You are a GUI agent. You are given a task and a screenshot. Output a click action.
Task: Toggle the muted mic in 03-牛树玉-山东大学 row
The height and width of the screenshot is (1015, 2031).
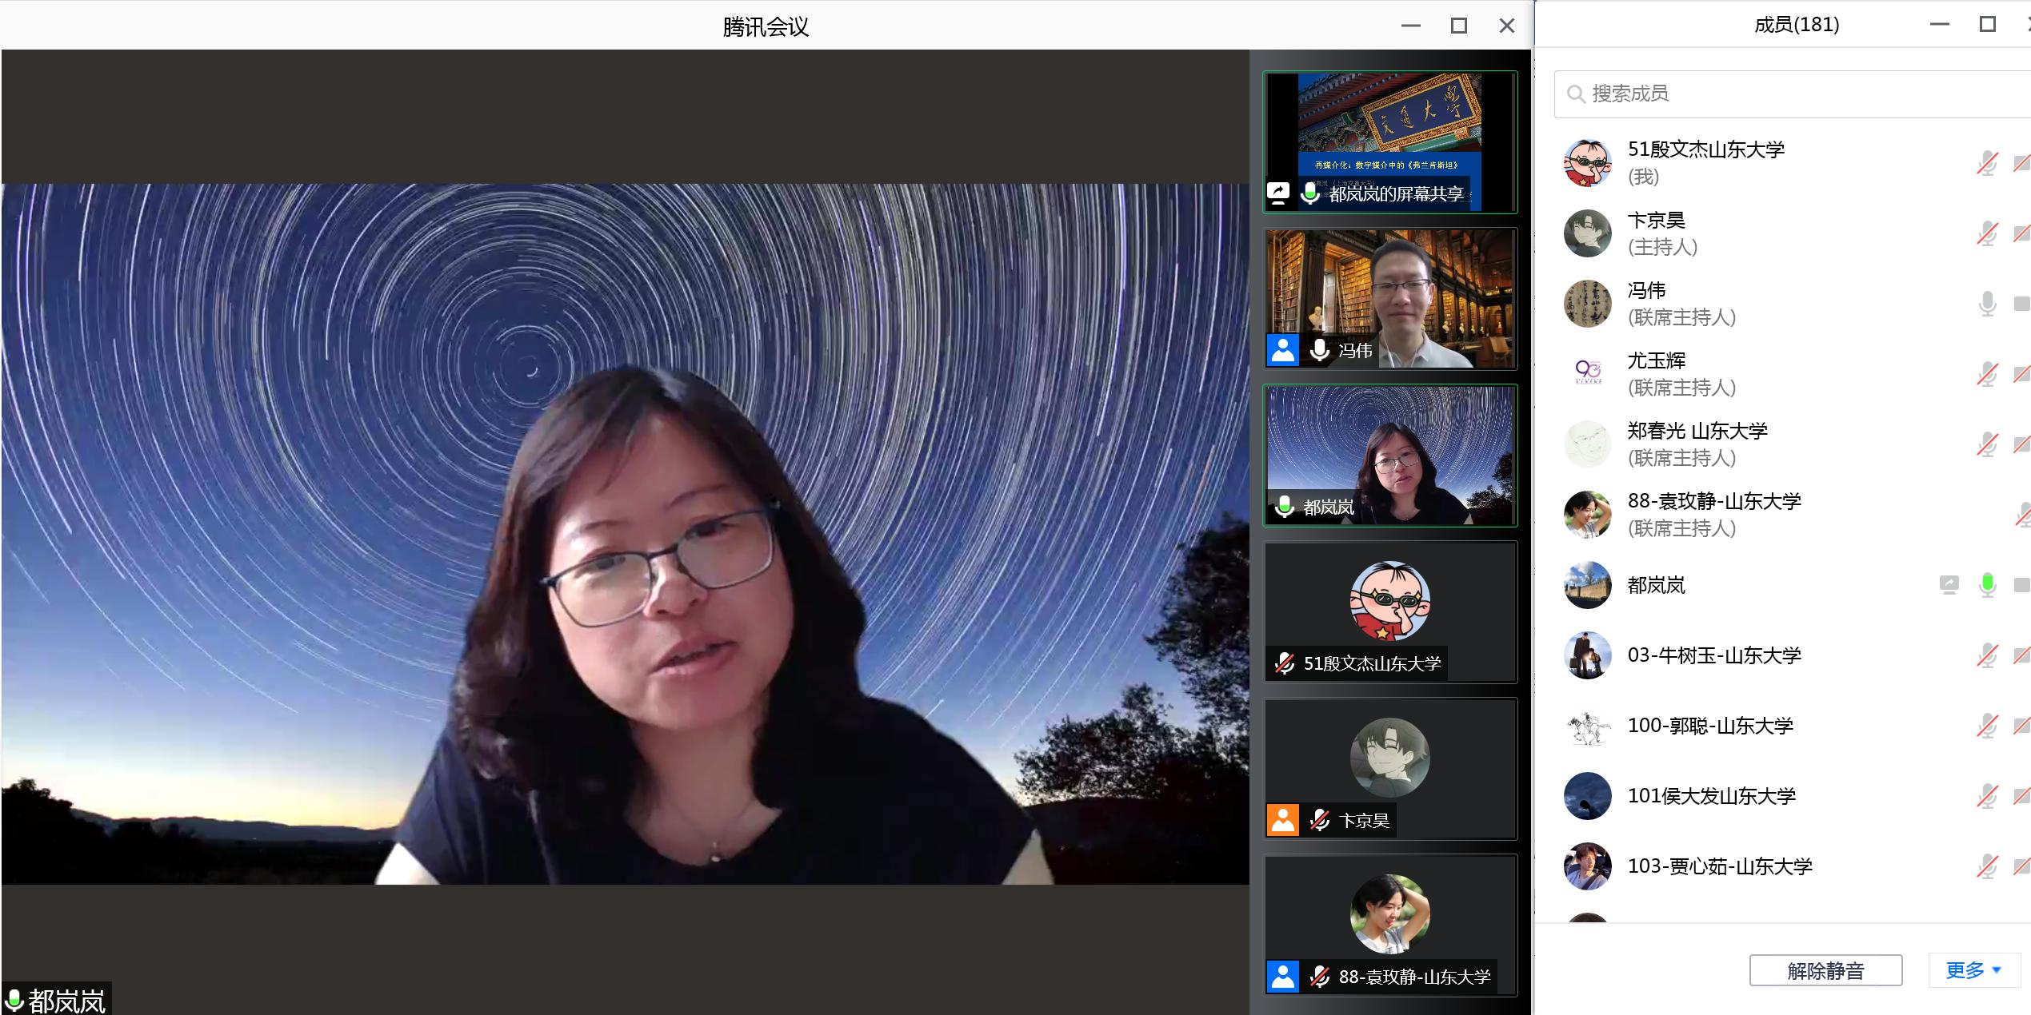[1987, 655]
